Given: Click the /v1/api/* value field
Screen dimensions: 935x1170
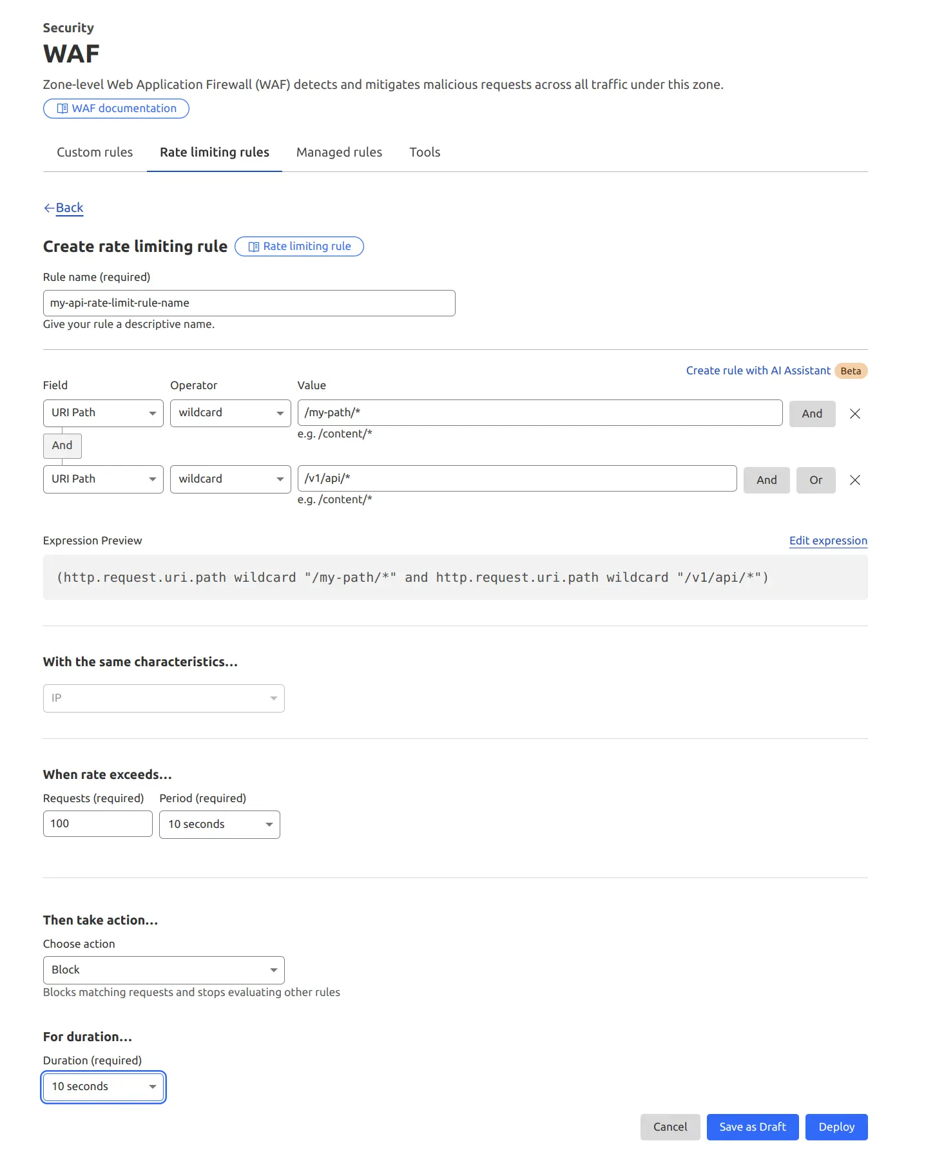Looking at the screenshot, I should [x=517, y=478].
